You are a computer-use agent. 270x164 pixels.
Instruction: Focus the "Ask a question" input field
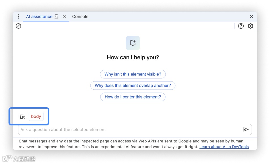[x=129, y=130]
